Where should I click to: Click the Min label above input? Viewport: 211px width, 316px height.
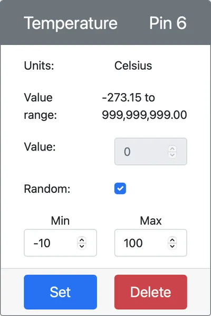coord(60,220)
